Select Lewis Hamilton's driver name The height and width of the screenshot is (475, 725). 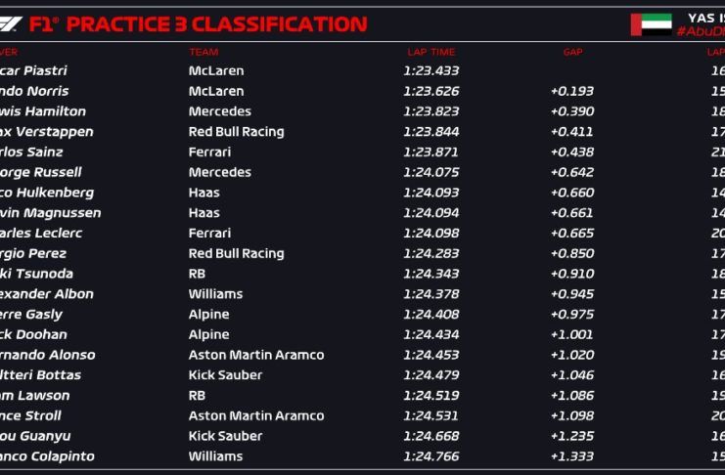point(43,111)
